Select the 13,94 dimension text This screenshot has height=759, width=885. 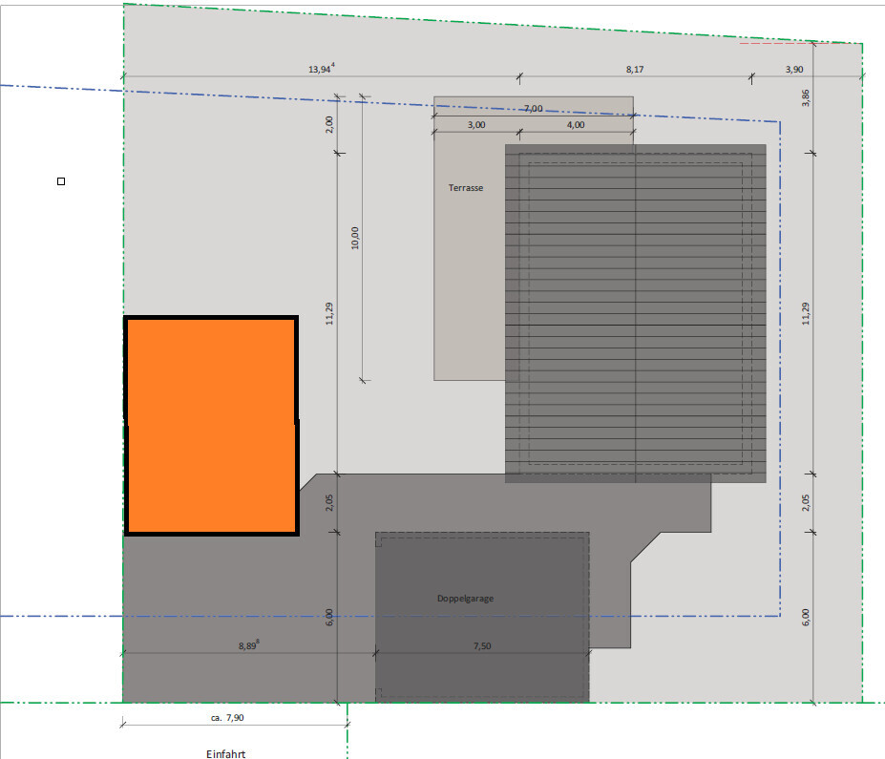[x=321, y=69]
